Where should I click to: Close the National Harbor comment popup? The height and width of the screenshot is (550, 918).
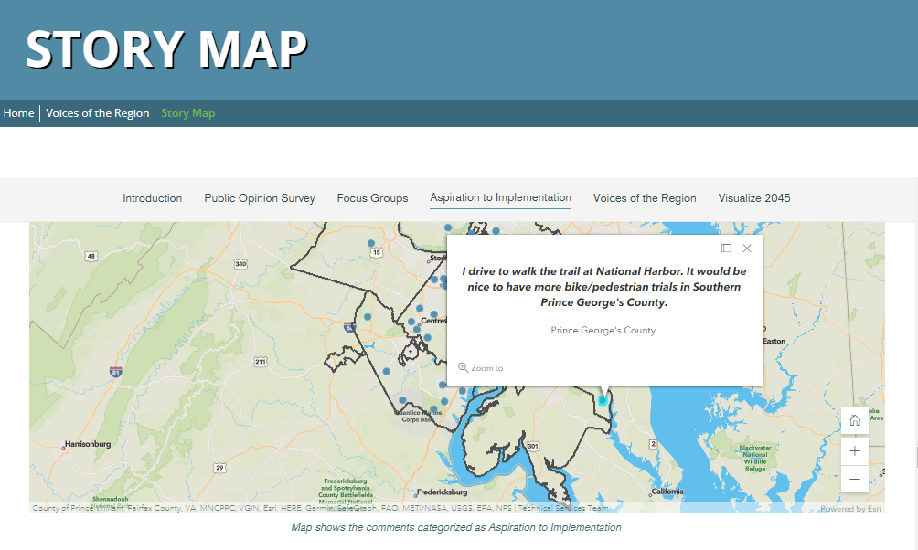point(747,248)
